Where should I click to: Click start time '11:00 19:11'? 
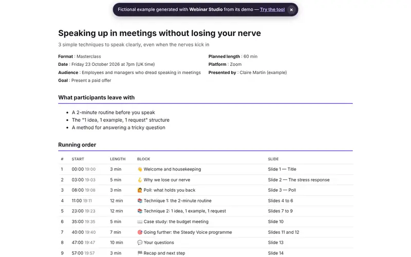[x=82, y=200]
